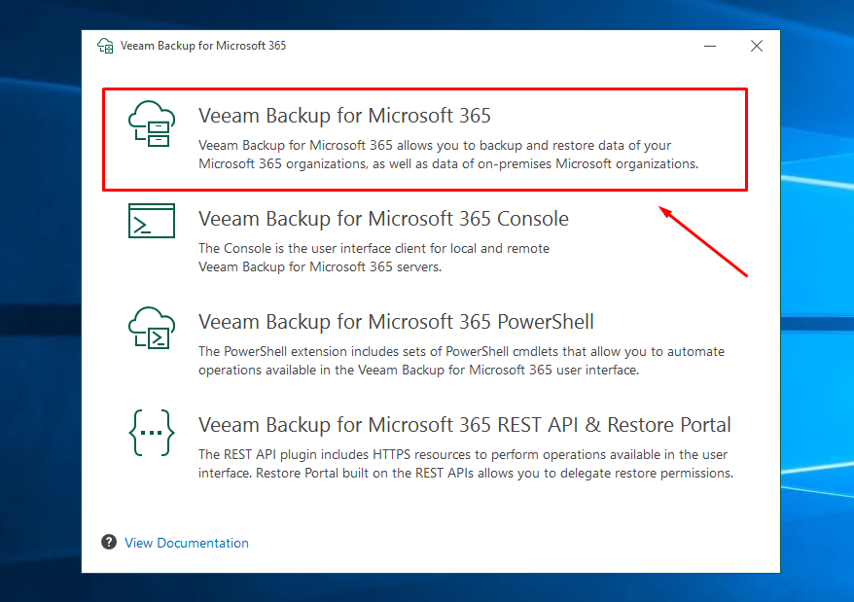The image size is (854, 602).
Task: Click the REST API plugin HTTPS description
Action: [466, 464]
